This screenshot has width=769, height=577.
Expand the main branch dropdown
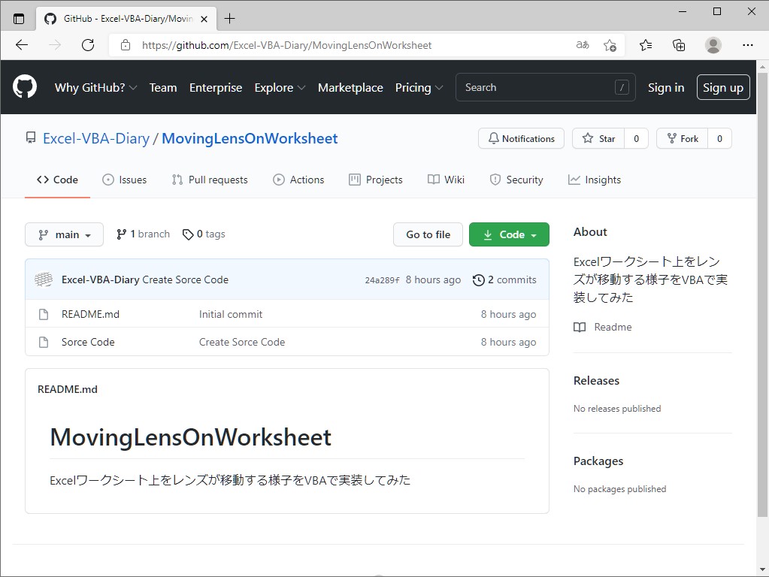64,234
